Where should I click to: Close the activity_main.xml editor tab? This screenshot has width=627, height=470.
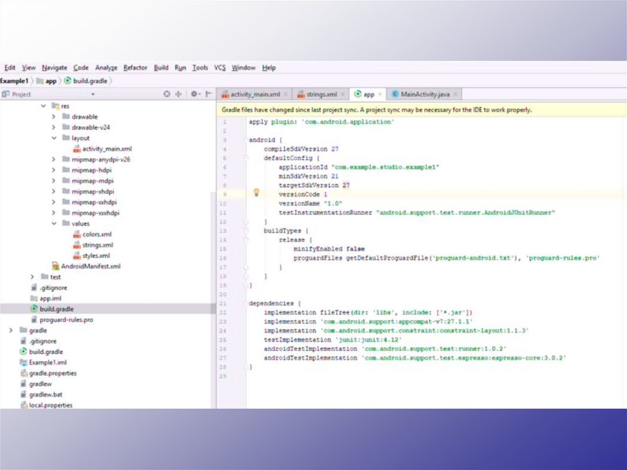click(x=287, y=94)
